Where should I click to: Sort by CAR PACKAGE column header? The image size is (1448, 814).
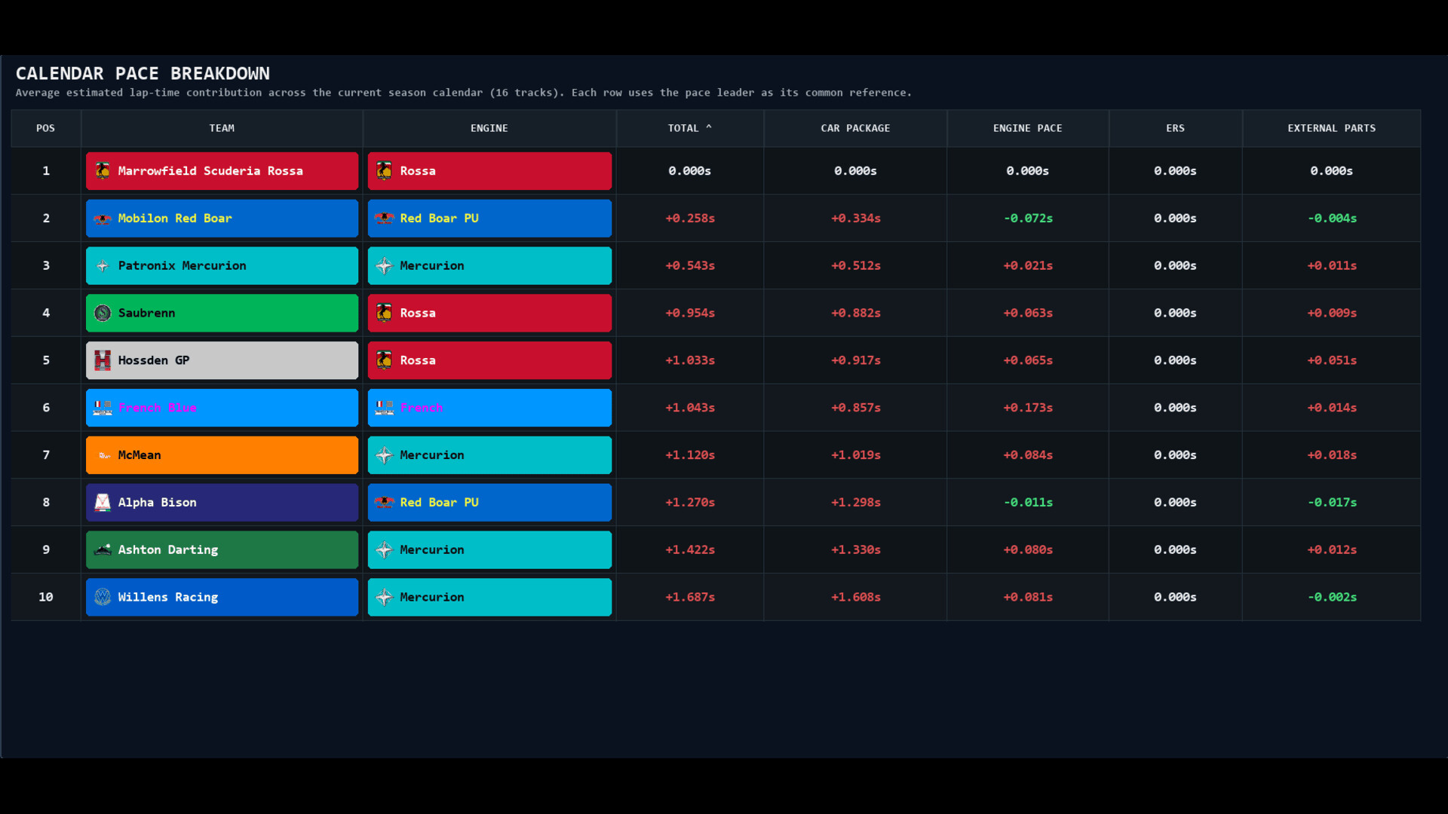(855, 128)
